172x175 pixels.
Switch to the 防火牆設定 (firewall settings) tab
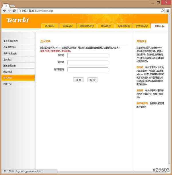coord(142,26)
